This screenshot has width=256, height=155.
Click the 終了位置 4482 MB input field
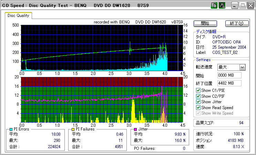(229, 83)
